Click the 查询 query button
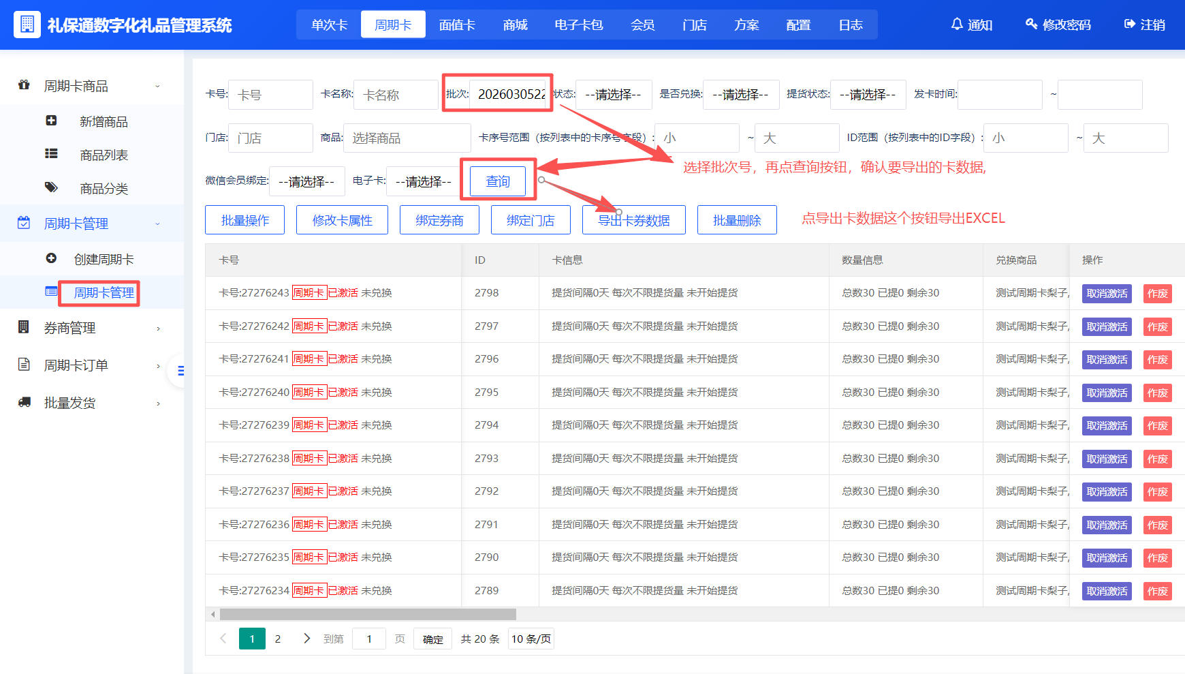 click(x=499, y=181)
